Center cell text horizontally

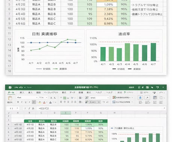point(65,102)
